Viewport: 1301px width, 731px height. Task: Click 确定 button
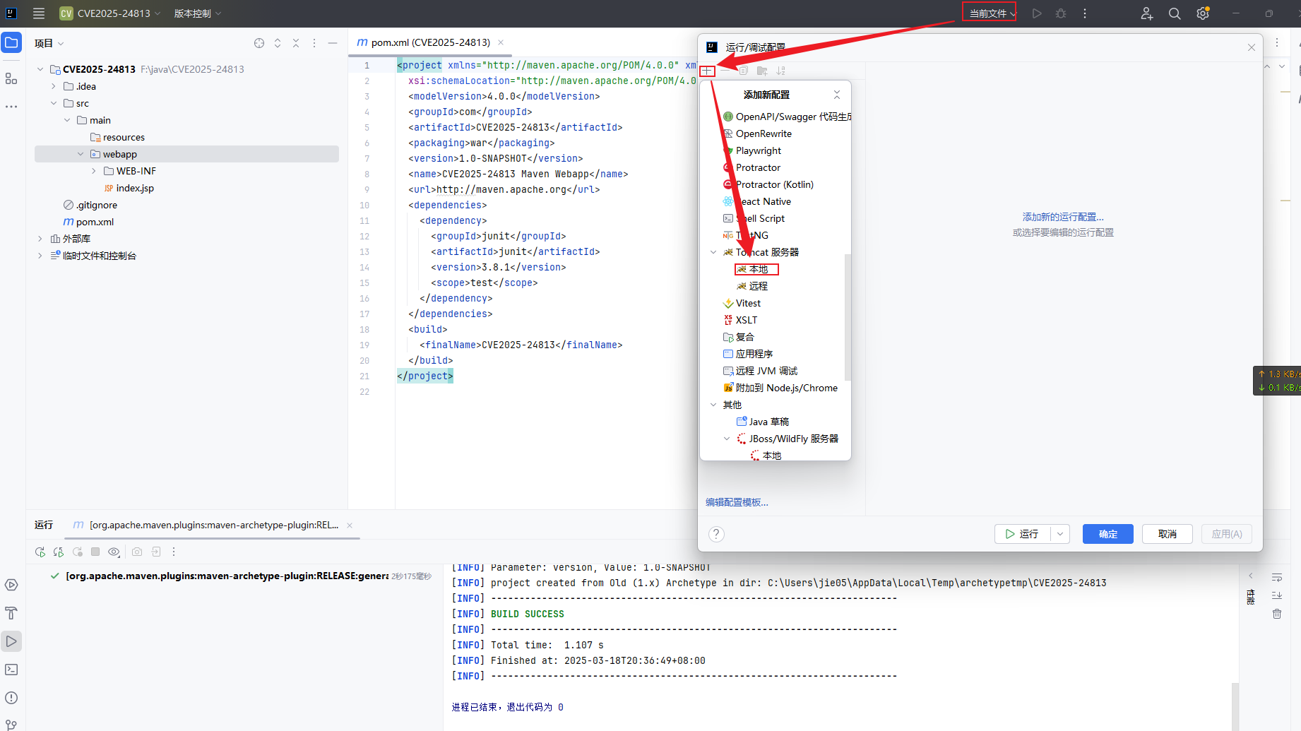(x=1107, y=534)
